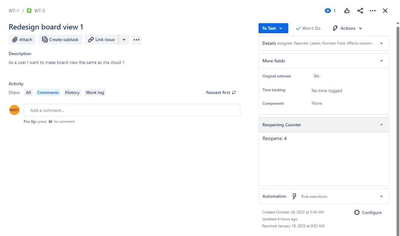
Task: Toggle Newest first sort order
Action: (221, 92)
